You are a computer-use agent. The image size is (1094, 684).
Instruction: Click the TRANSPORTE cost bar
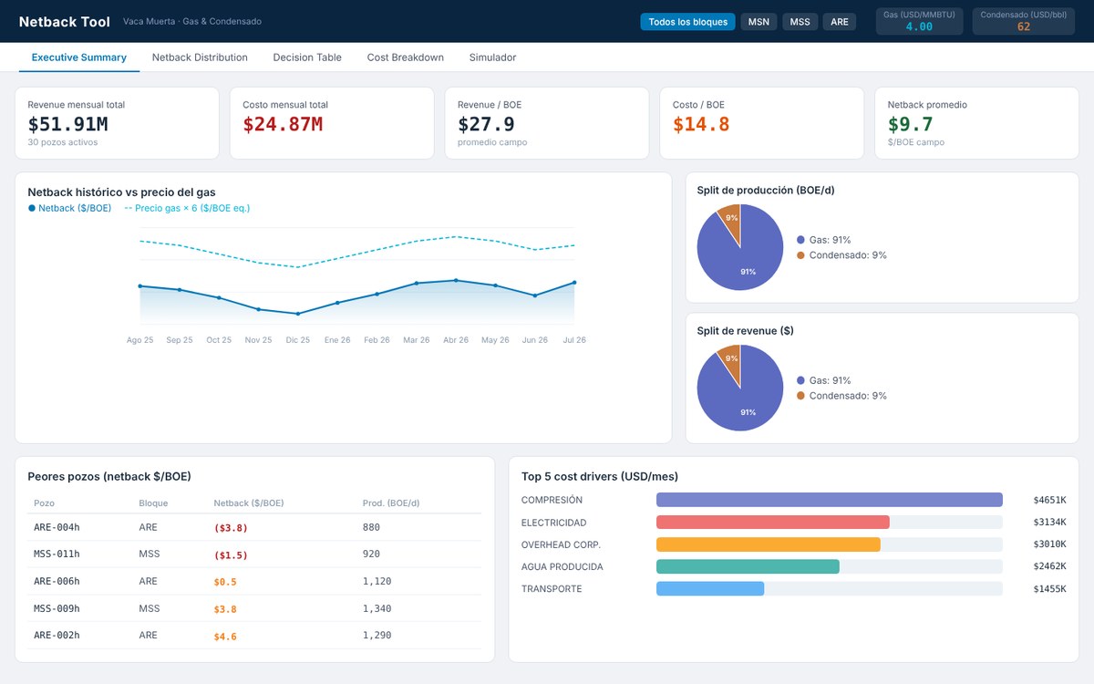pyautogui.click(x=710, y=589)
